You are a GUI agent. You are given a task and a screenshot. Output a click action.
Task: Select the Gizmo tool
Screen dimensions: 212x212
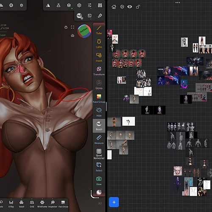[x=99, y=85]
